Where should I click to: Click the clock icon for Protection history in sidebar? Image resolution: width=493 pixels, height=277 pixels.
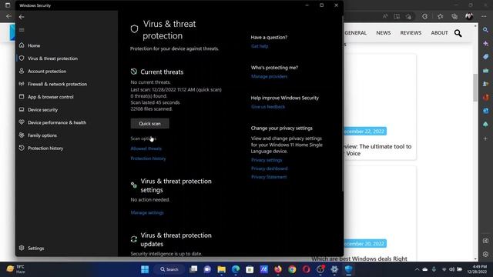(x=22, y=148)
